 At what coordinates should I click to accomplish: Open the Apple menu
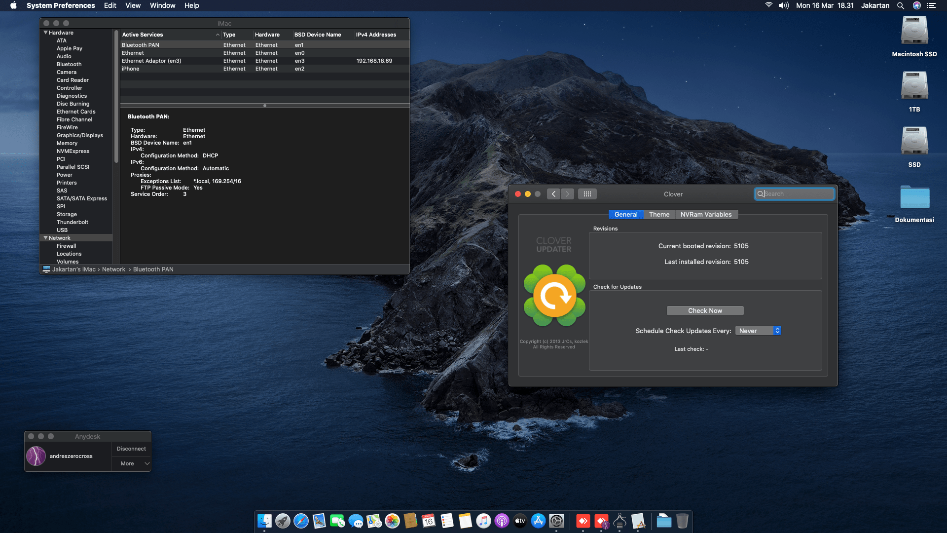[x=13, y=5]
